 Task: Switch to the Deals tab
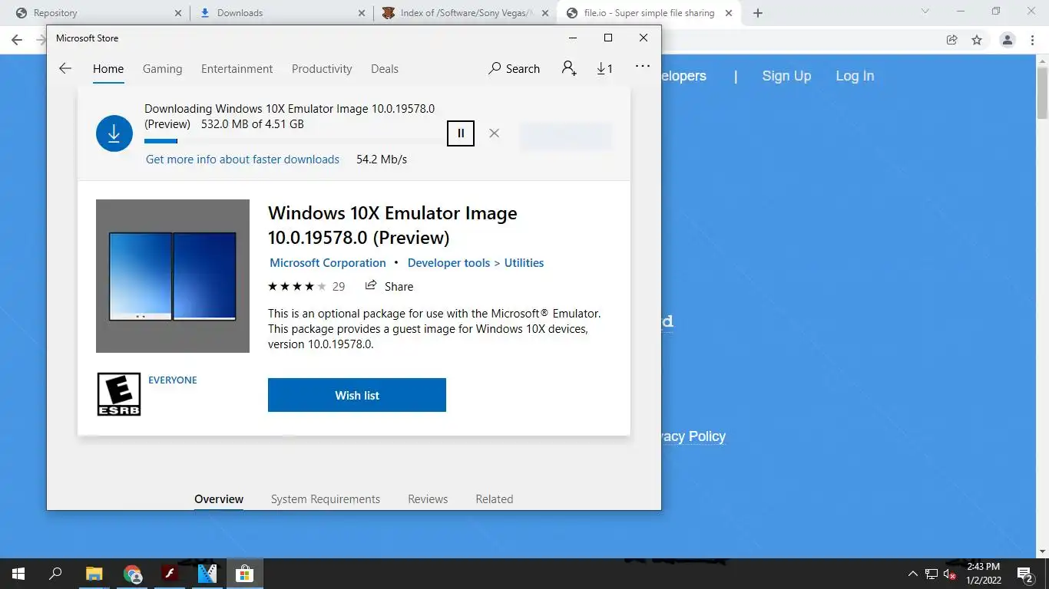click(385, 68)
